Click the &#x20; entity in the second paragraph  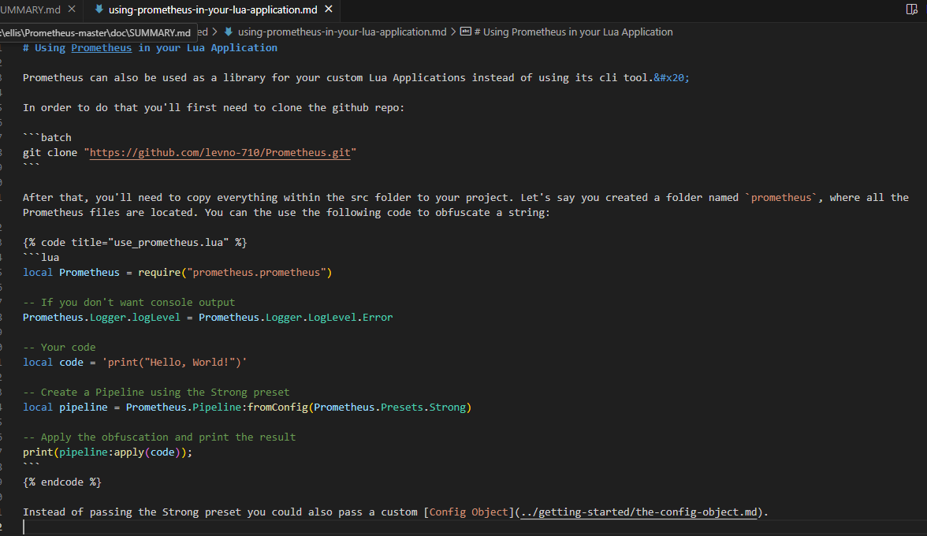pyautogui.click(x=672, y=78)
